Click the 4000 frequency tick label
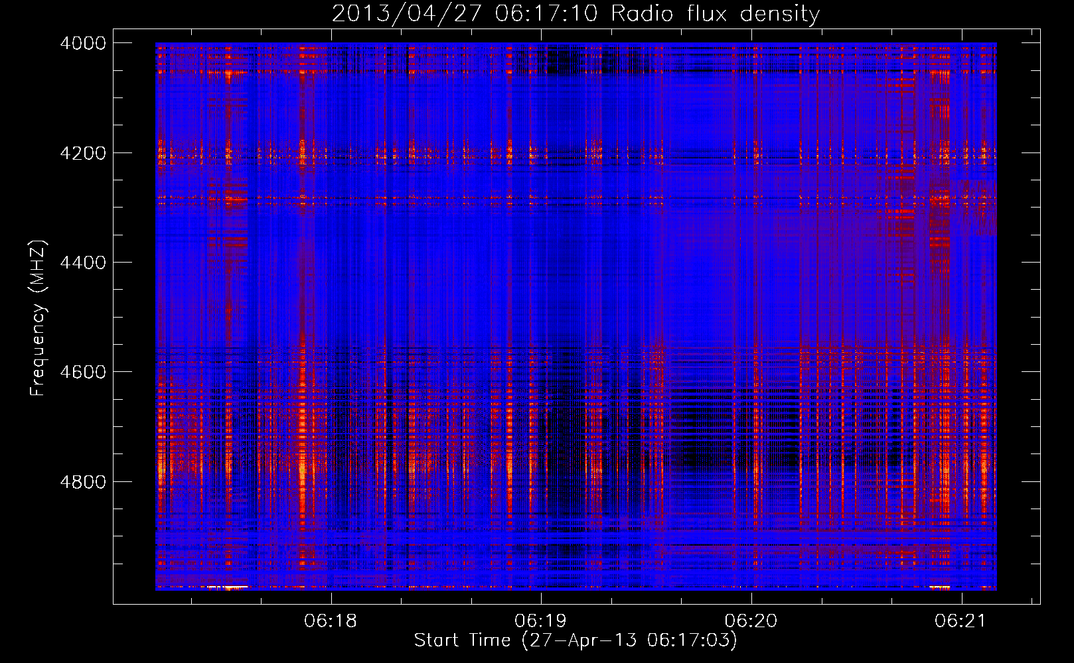 [83, 43]
